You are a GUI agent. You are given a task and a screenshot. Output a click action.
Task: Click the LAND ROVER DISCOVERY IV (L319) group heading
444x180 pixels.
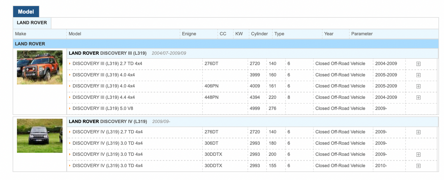pos(108,122)
